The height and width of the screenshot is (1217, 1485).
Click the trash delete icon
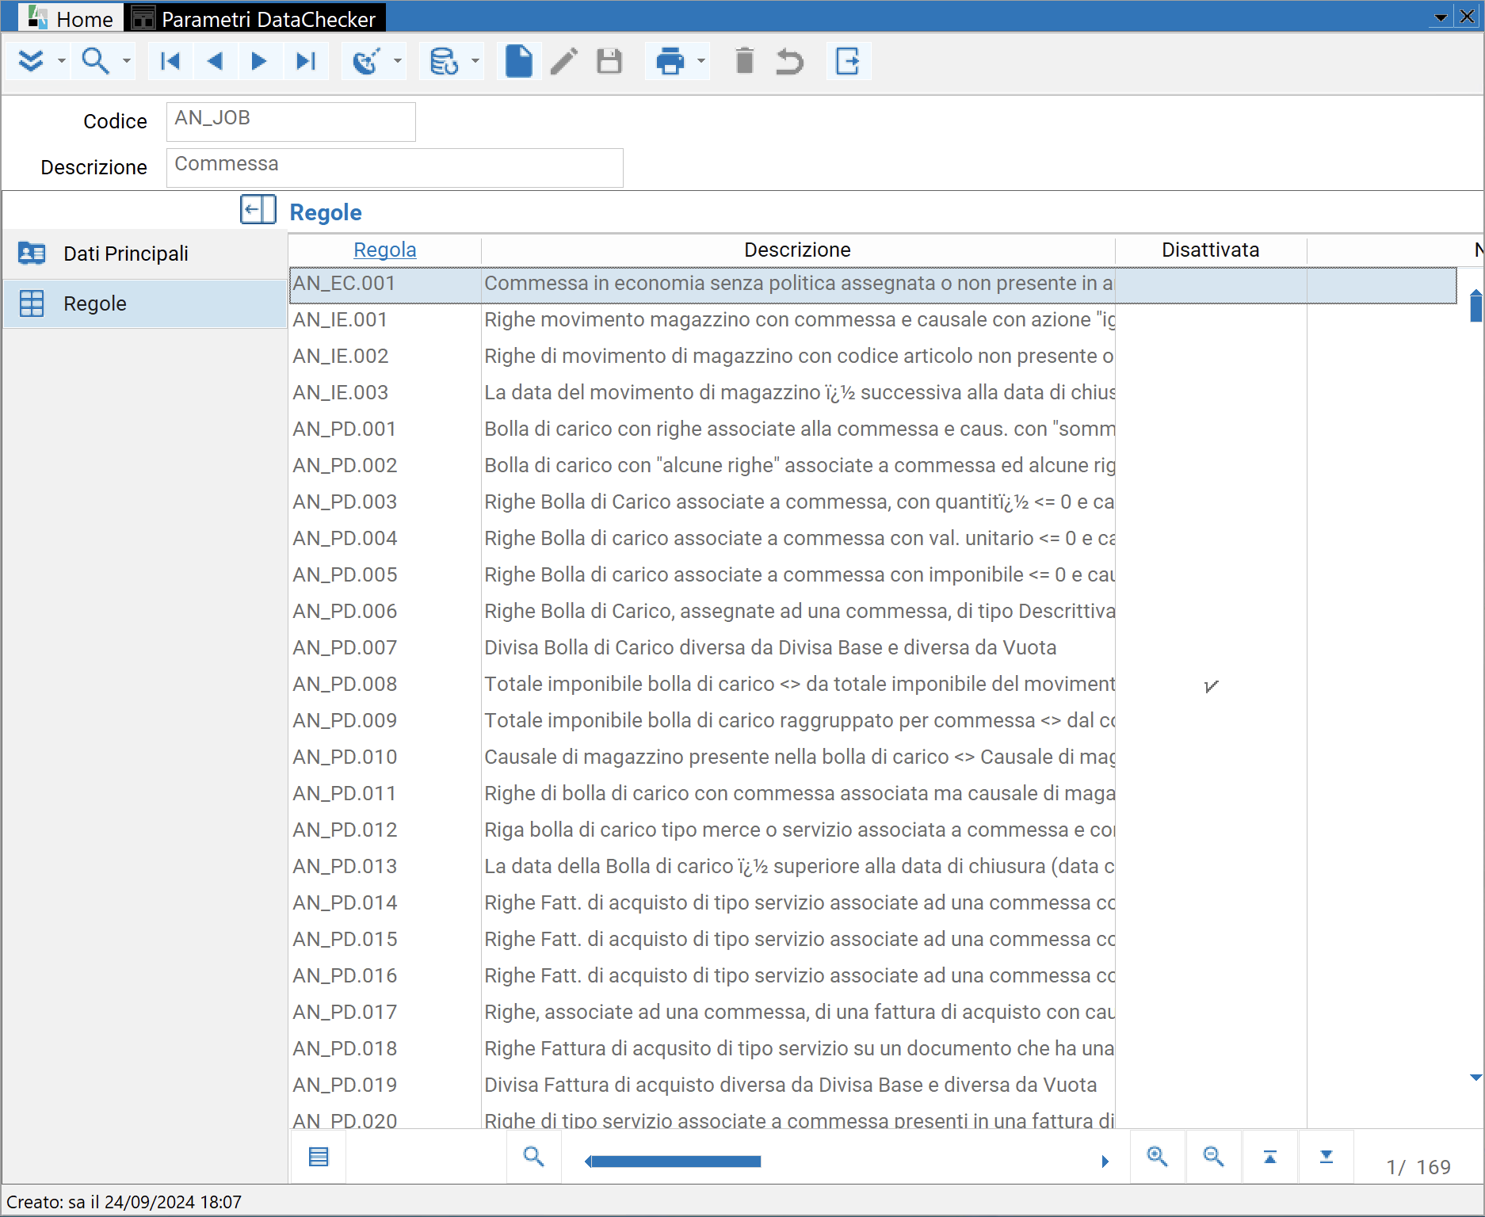(745, 61)
